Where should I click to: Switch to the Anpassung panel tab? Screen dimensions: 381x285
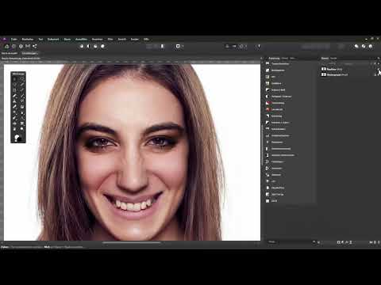[274, 59]
